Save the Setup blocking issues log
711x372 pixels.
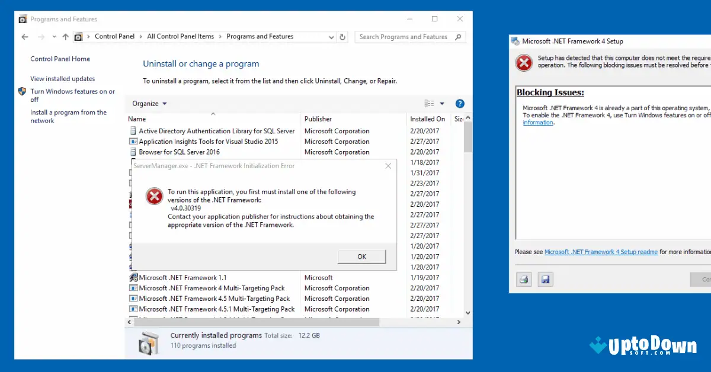(x=545, y=279)
